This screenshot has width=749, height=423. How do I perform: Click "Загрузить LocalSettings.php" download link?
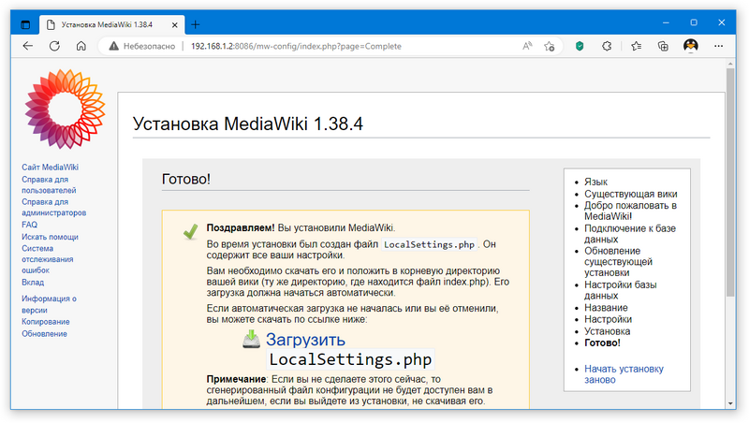tap(349, 349)
